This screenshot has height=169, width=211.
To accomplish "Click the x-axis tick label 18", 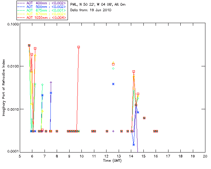I will [x=181, y=156].
